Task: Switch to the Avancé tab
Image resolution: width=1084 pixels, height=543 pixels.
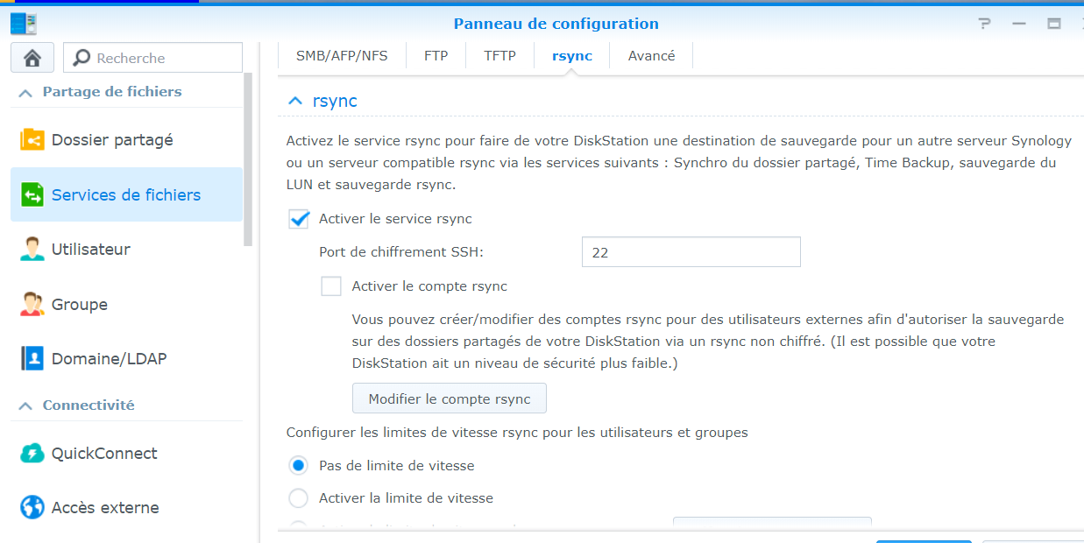Action: [651, 55]
